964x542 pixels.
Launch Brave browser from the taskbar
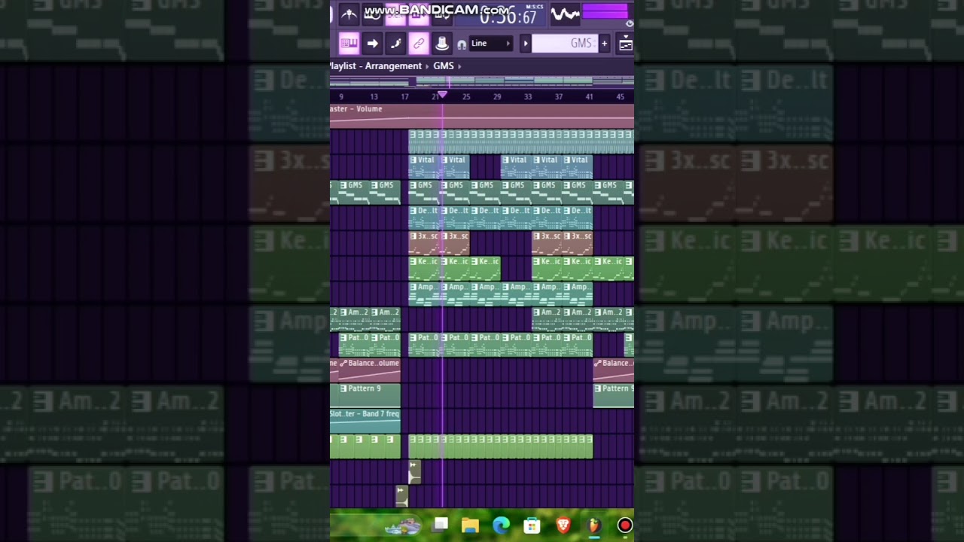click(x=563, y=525)
